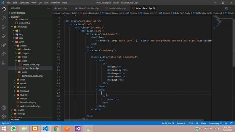Expand the order folder

click(x=24, y=57)
